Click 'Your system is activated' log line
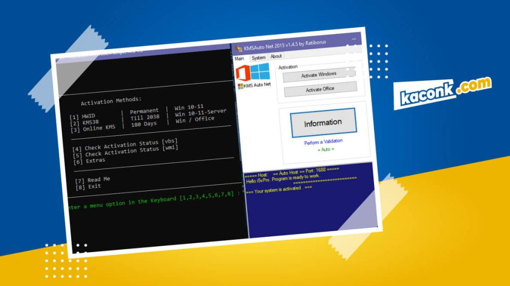The image size is (510, 286). click(279, 190)
